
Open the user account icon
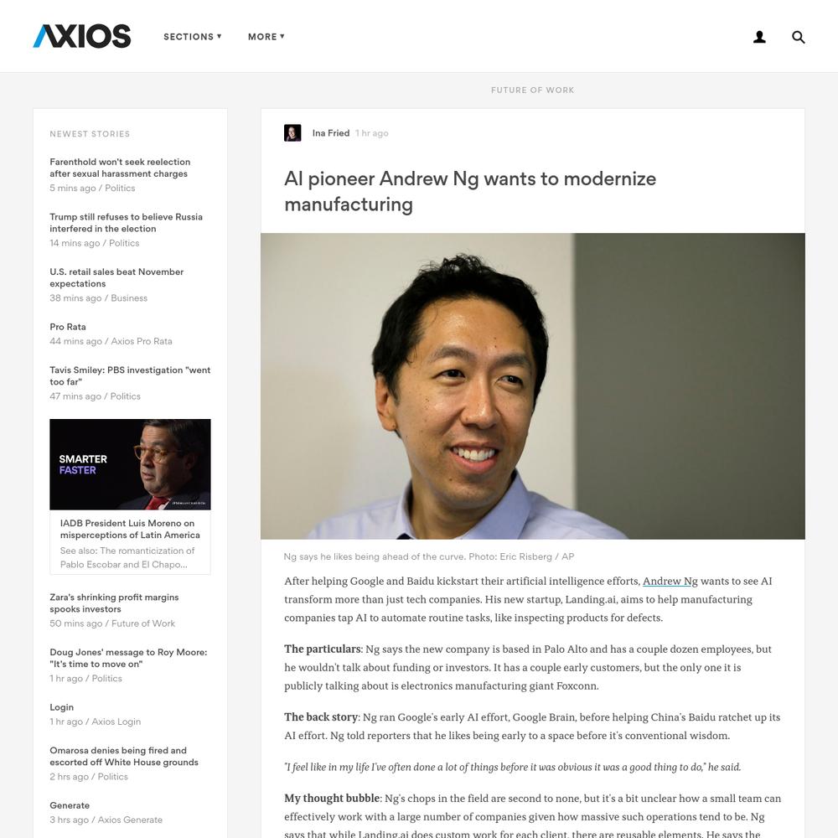click(x=759, y=37)
